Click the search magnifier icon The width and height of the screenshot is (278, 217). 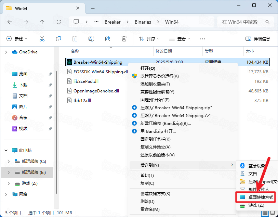click(x=267, y=22)
